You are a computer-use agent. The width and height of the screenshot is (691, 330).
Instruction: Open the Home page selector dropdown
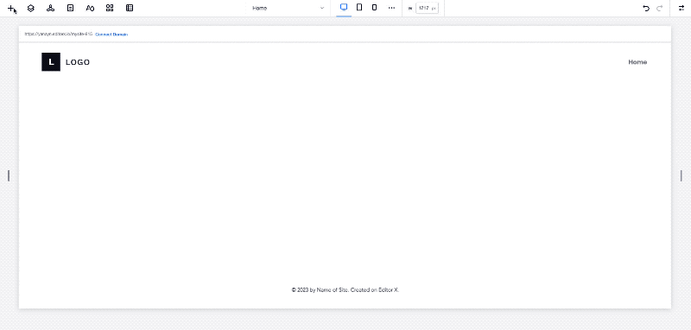(x=288, y=8)
